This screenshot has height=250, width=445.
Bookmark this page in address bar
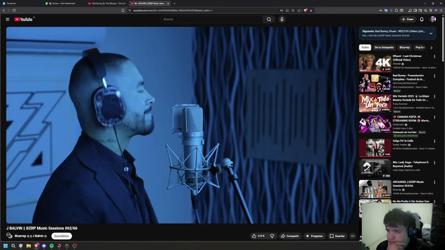point(123,10)
